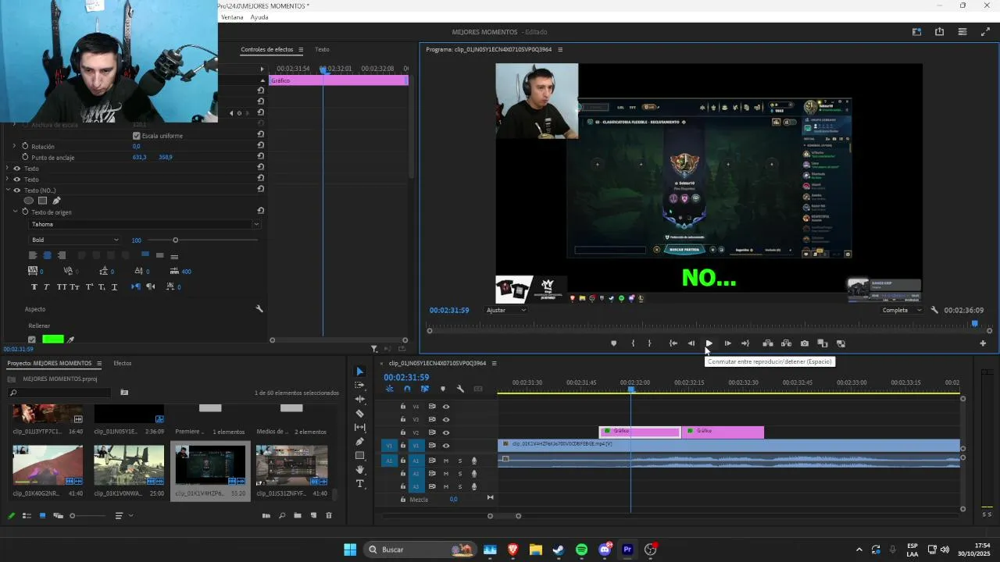This screenshot has height=562, width=1000.
Task: Select the Pen tool in the timeline toolbar
Action: 359,441
